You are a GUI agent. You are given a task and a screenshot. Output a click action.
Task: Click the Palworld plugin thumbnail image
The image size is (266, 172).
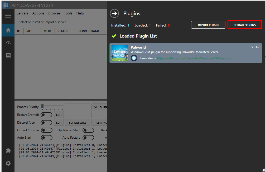click(120, 53)
